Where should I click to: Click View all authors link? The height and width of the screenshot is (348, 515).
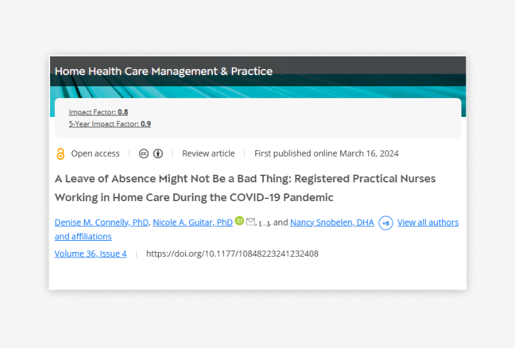427,223
